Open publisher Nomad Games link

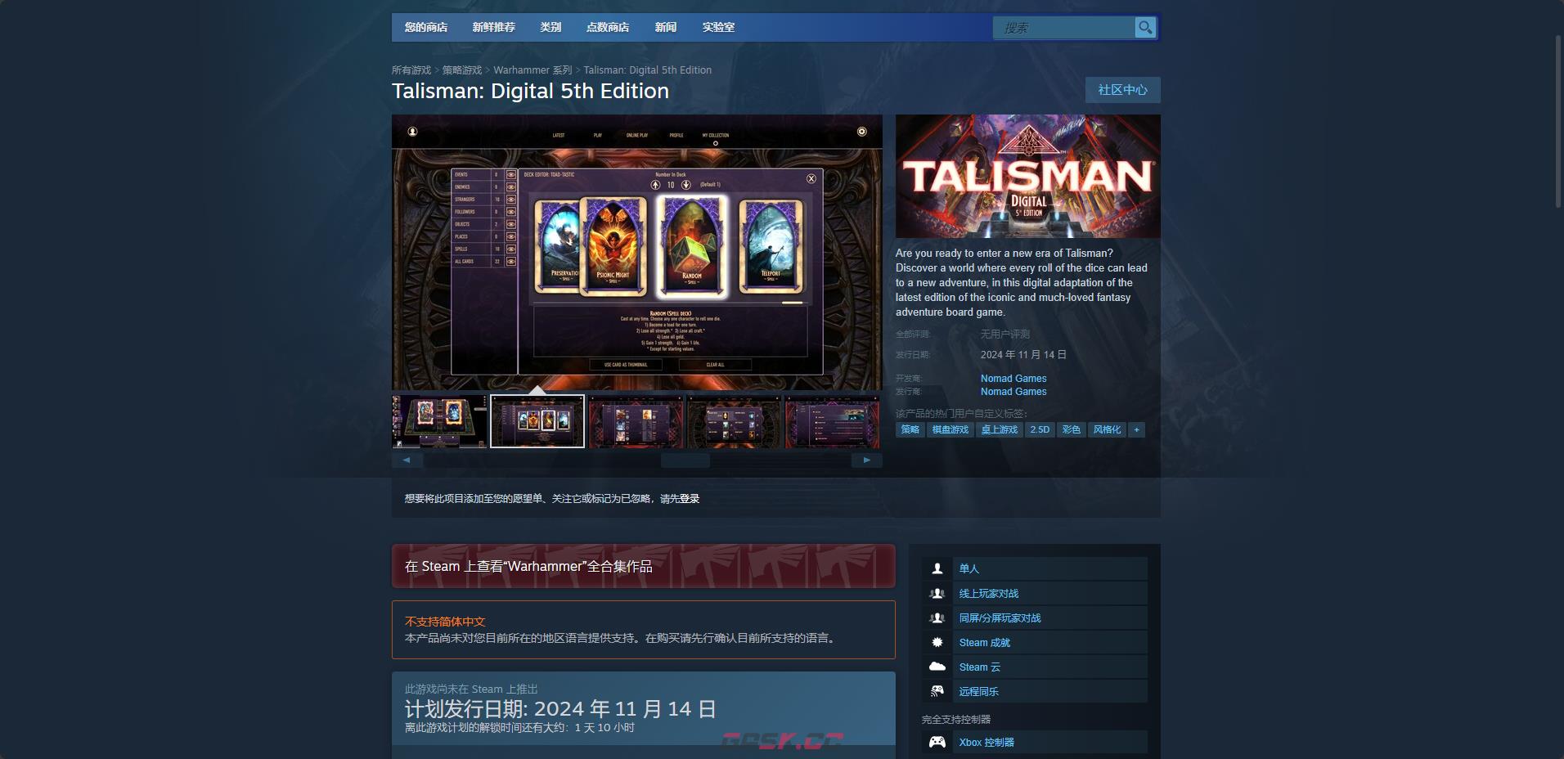(1013, 392)
